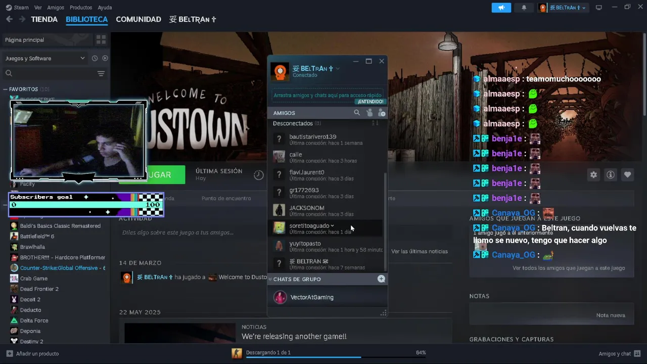This screenshot has width=647, height=364.
Task: Open the notifications bell
Action: click(524, 8)
